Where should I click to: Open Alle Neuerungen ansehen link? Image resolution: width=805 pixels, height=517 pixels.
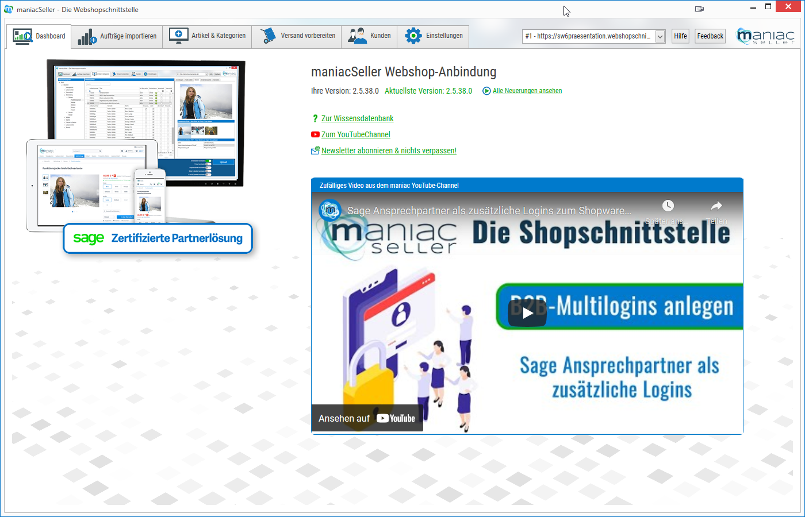[x=527, y=91]
